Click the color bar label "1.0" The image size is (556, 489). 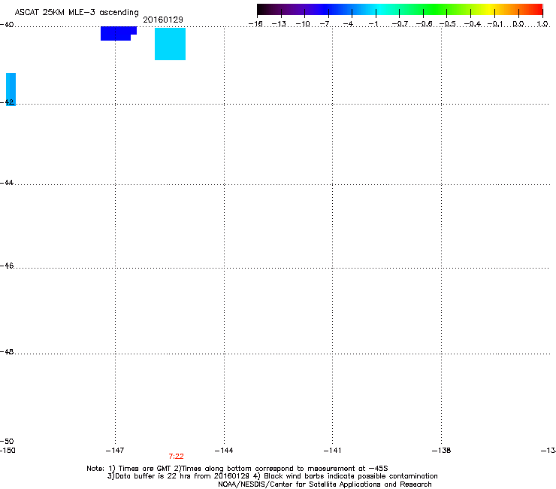(x=542, y=24)
